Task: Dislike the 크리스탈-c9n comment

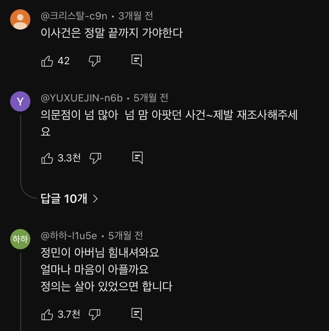Action: [x=95, y=61]
